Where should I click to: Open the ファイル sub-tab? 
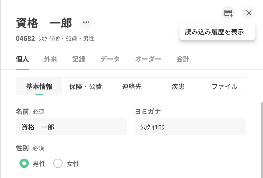click(224, 87)
